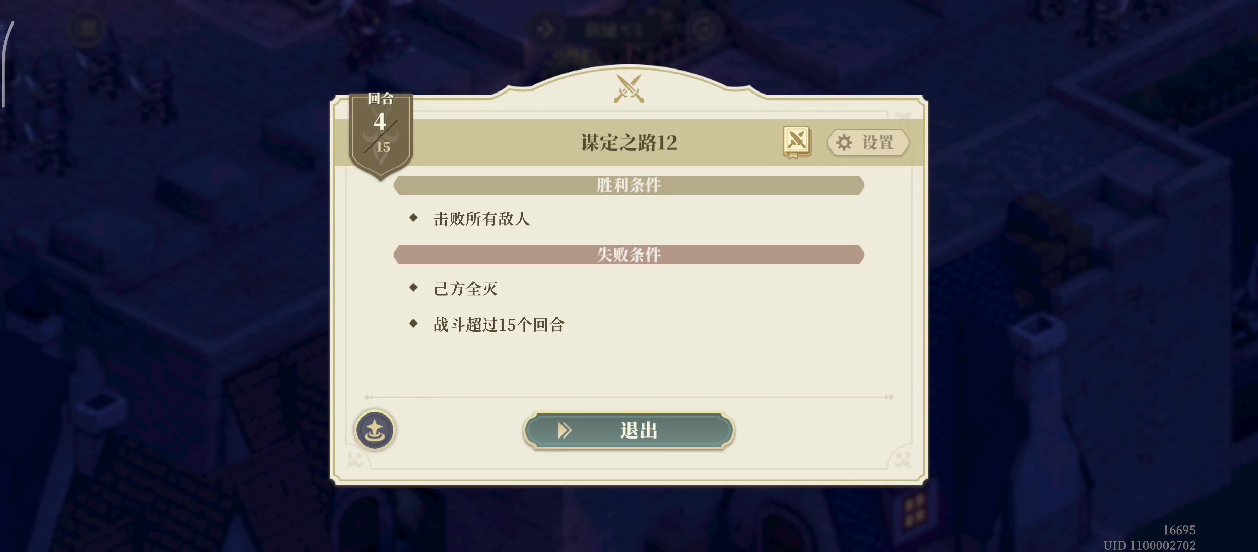Click the 回合 4/15 turn counter shield
Viewport: 1258px width, 552px height.
[380, 133]
